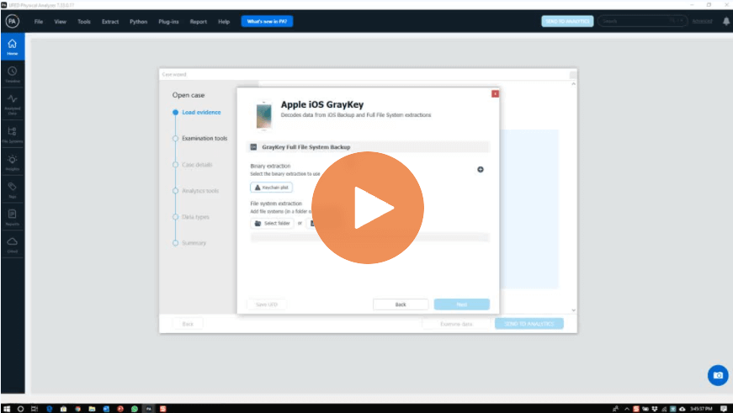
Task: Open the Plug-ins menu
Action: coord(168,21)
